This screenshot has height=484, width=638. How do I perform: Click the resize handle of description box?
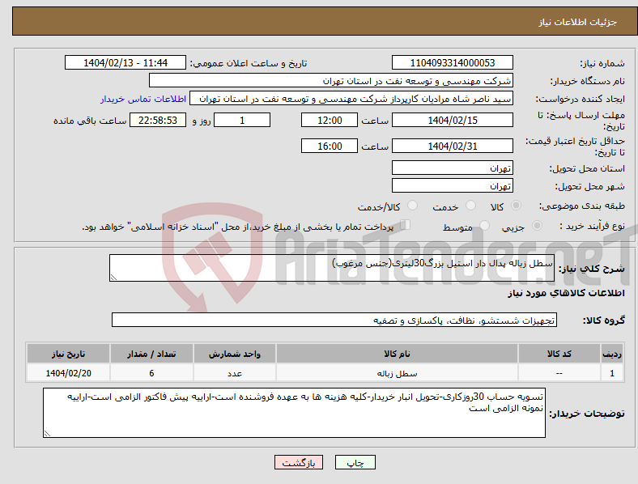(113, 278)
